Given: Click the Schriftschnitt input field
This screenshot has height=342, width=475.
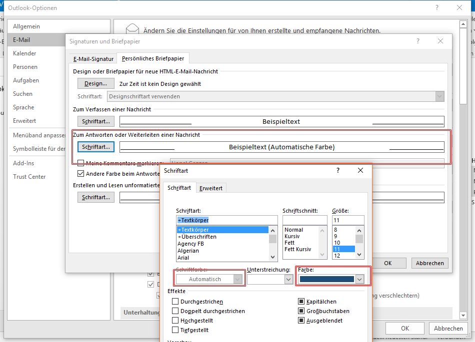Looking at the screenshot, I should coord(305,220).
